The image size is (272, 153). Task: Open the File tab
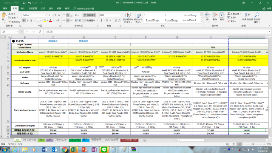[5, 8]
